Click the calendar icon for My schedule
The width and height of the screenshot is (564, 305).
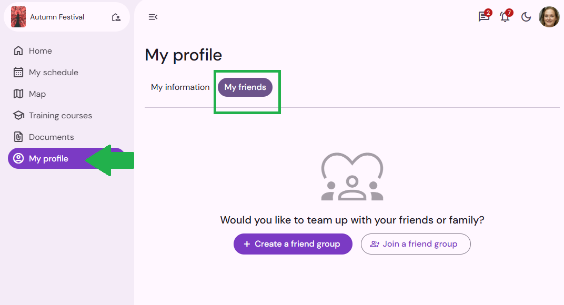coord(18,72)
